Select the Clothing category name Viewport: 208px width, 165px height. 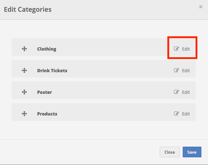tap(47, 49)
